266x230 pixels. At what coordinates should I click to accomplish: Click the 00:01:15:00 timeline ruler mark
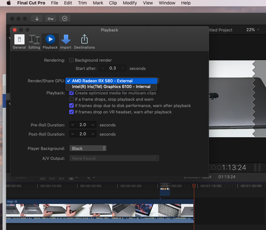(211, 186)
